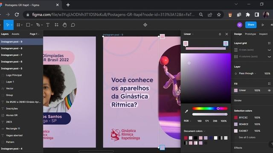Select the Comment tool
273x153 pixels.
[73, 25]
